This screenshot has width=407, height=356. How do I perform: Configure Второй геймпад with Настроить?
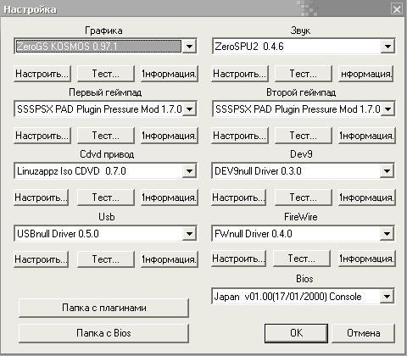point(240,136)
